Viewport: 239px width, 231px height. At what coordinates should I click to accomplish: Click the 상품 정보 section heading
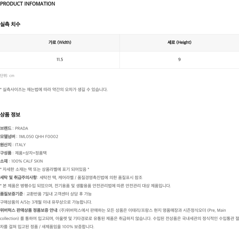point(10,115)
